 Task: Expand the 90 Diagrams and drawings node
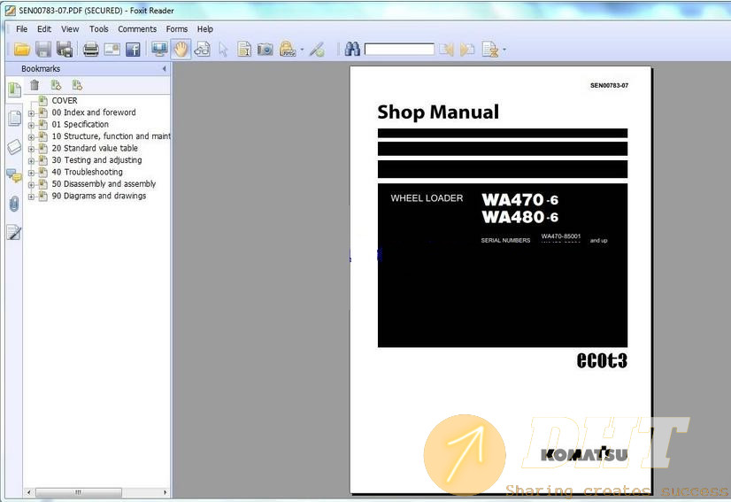31,197
